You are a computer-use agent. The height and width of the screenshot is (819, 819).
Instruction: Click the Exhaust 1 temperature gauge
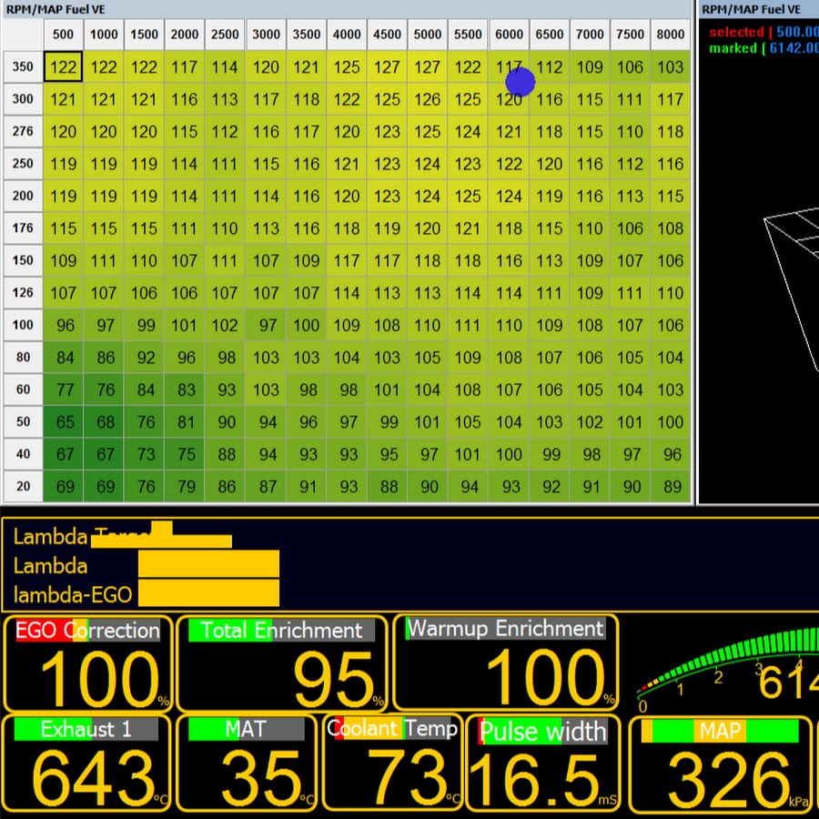coord(89,763)
